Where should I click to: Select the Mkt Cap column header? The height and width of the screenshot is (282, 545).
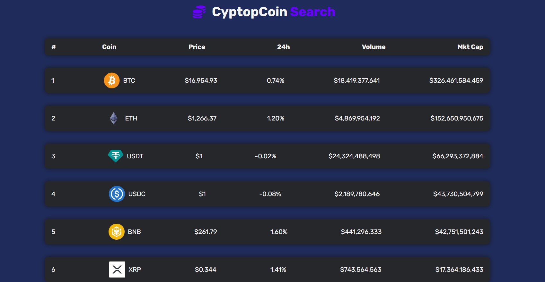click(470, 47)
